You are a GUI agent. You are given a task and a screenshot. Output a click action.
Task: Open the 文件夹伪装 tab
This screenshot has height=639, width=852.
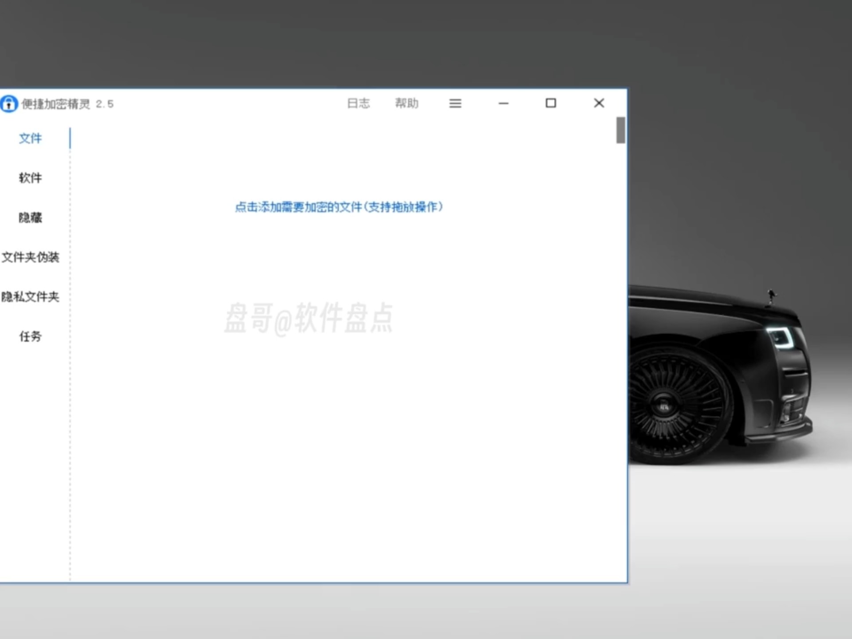[30, 257]
